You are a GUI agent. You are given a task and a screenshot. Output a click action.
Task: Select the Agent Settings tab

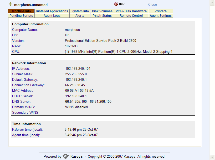(161, 16)
